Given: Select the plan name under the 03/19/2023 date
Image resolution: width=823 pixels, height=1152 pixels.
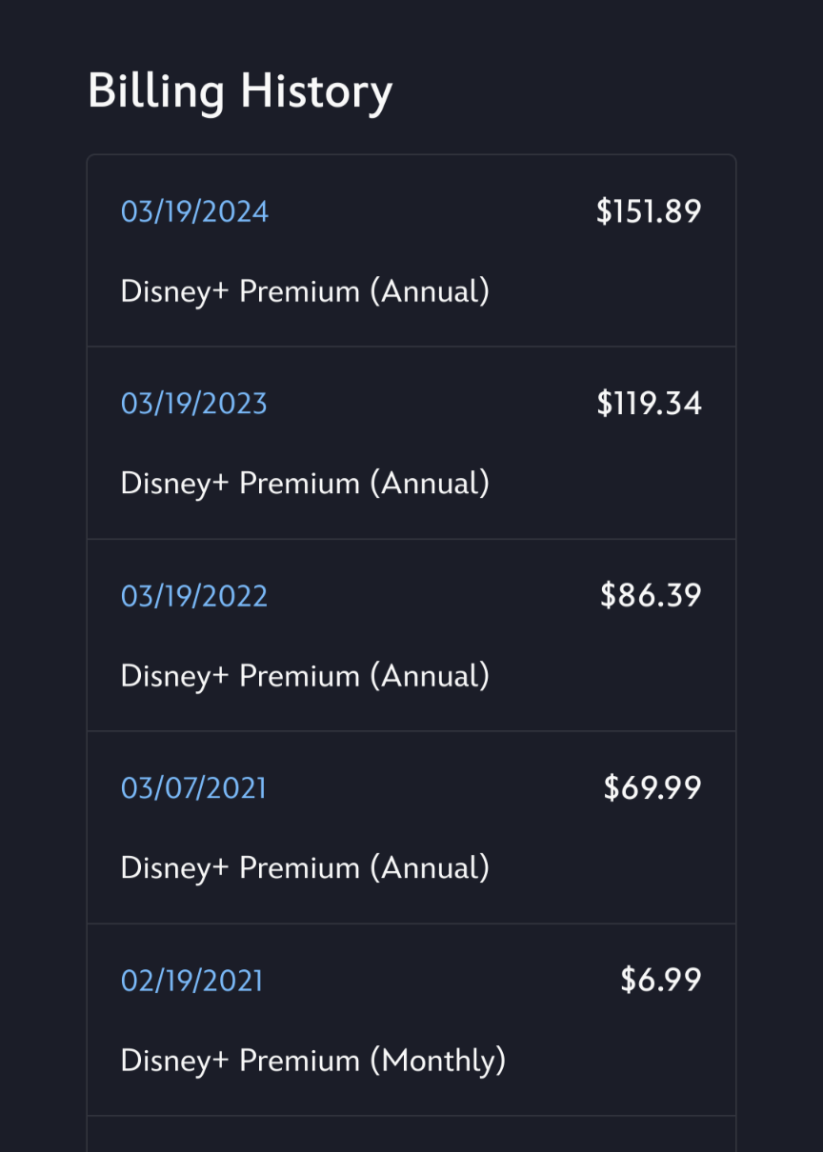Looking at the screenshot, I should [305, 484].
